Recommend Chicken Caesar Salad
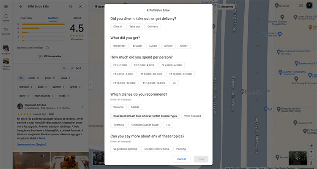Screen dimensions: 317x169 (x=145, y=125)
